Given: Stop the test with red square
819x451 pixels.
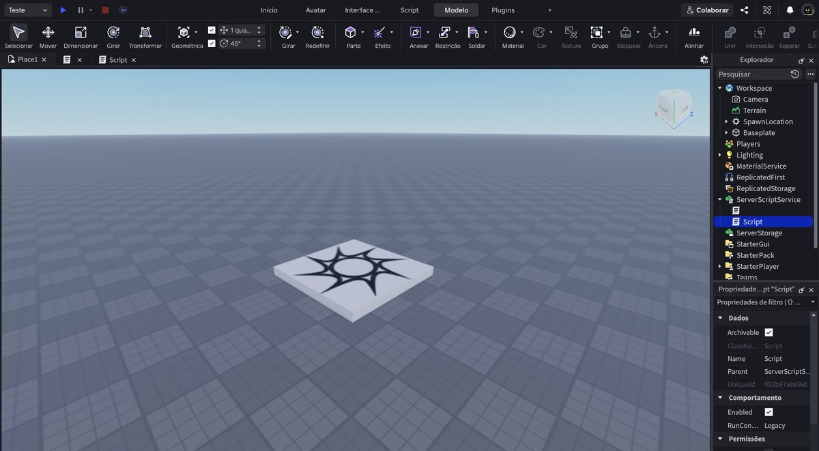Looking at the screenshot, I should pos(105,10).
